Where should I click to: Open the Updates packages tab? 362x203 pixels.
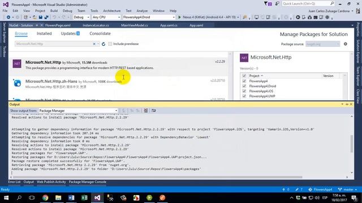coord(70,34)
